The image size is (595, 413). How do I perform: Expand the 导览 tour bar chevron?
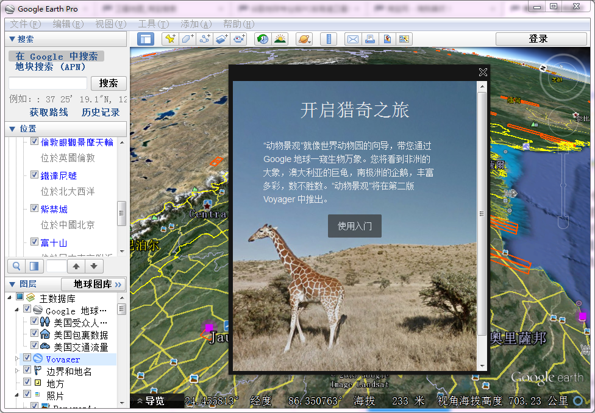[140, 401]
